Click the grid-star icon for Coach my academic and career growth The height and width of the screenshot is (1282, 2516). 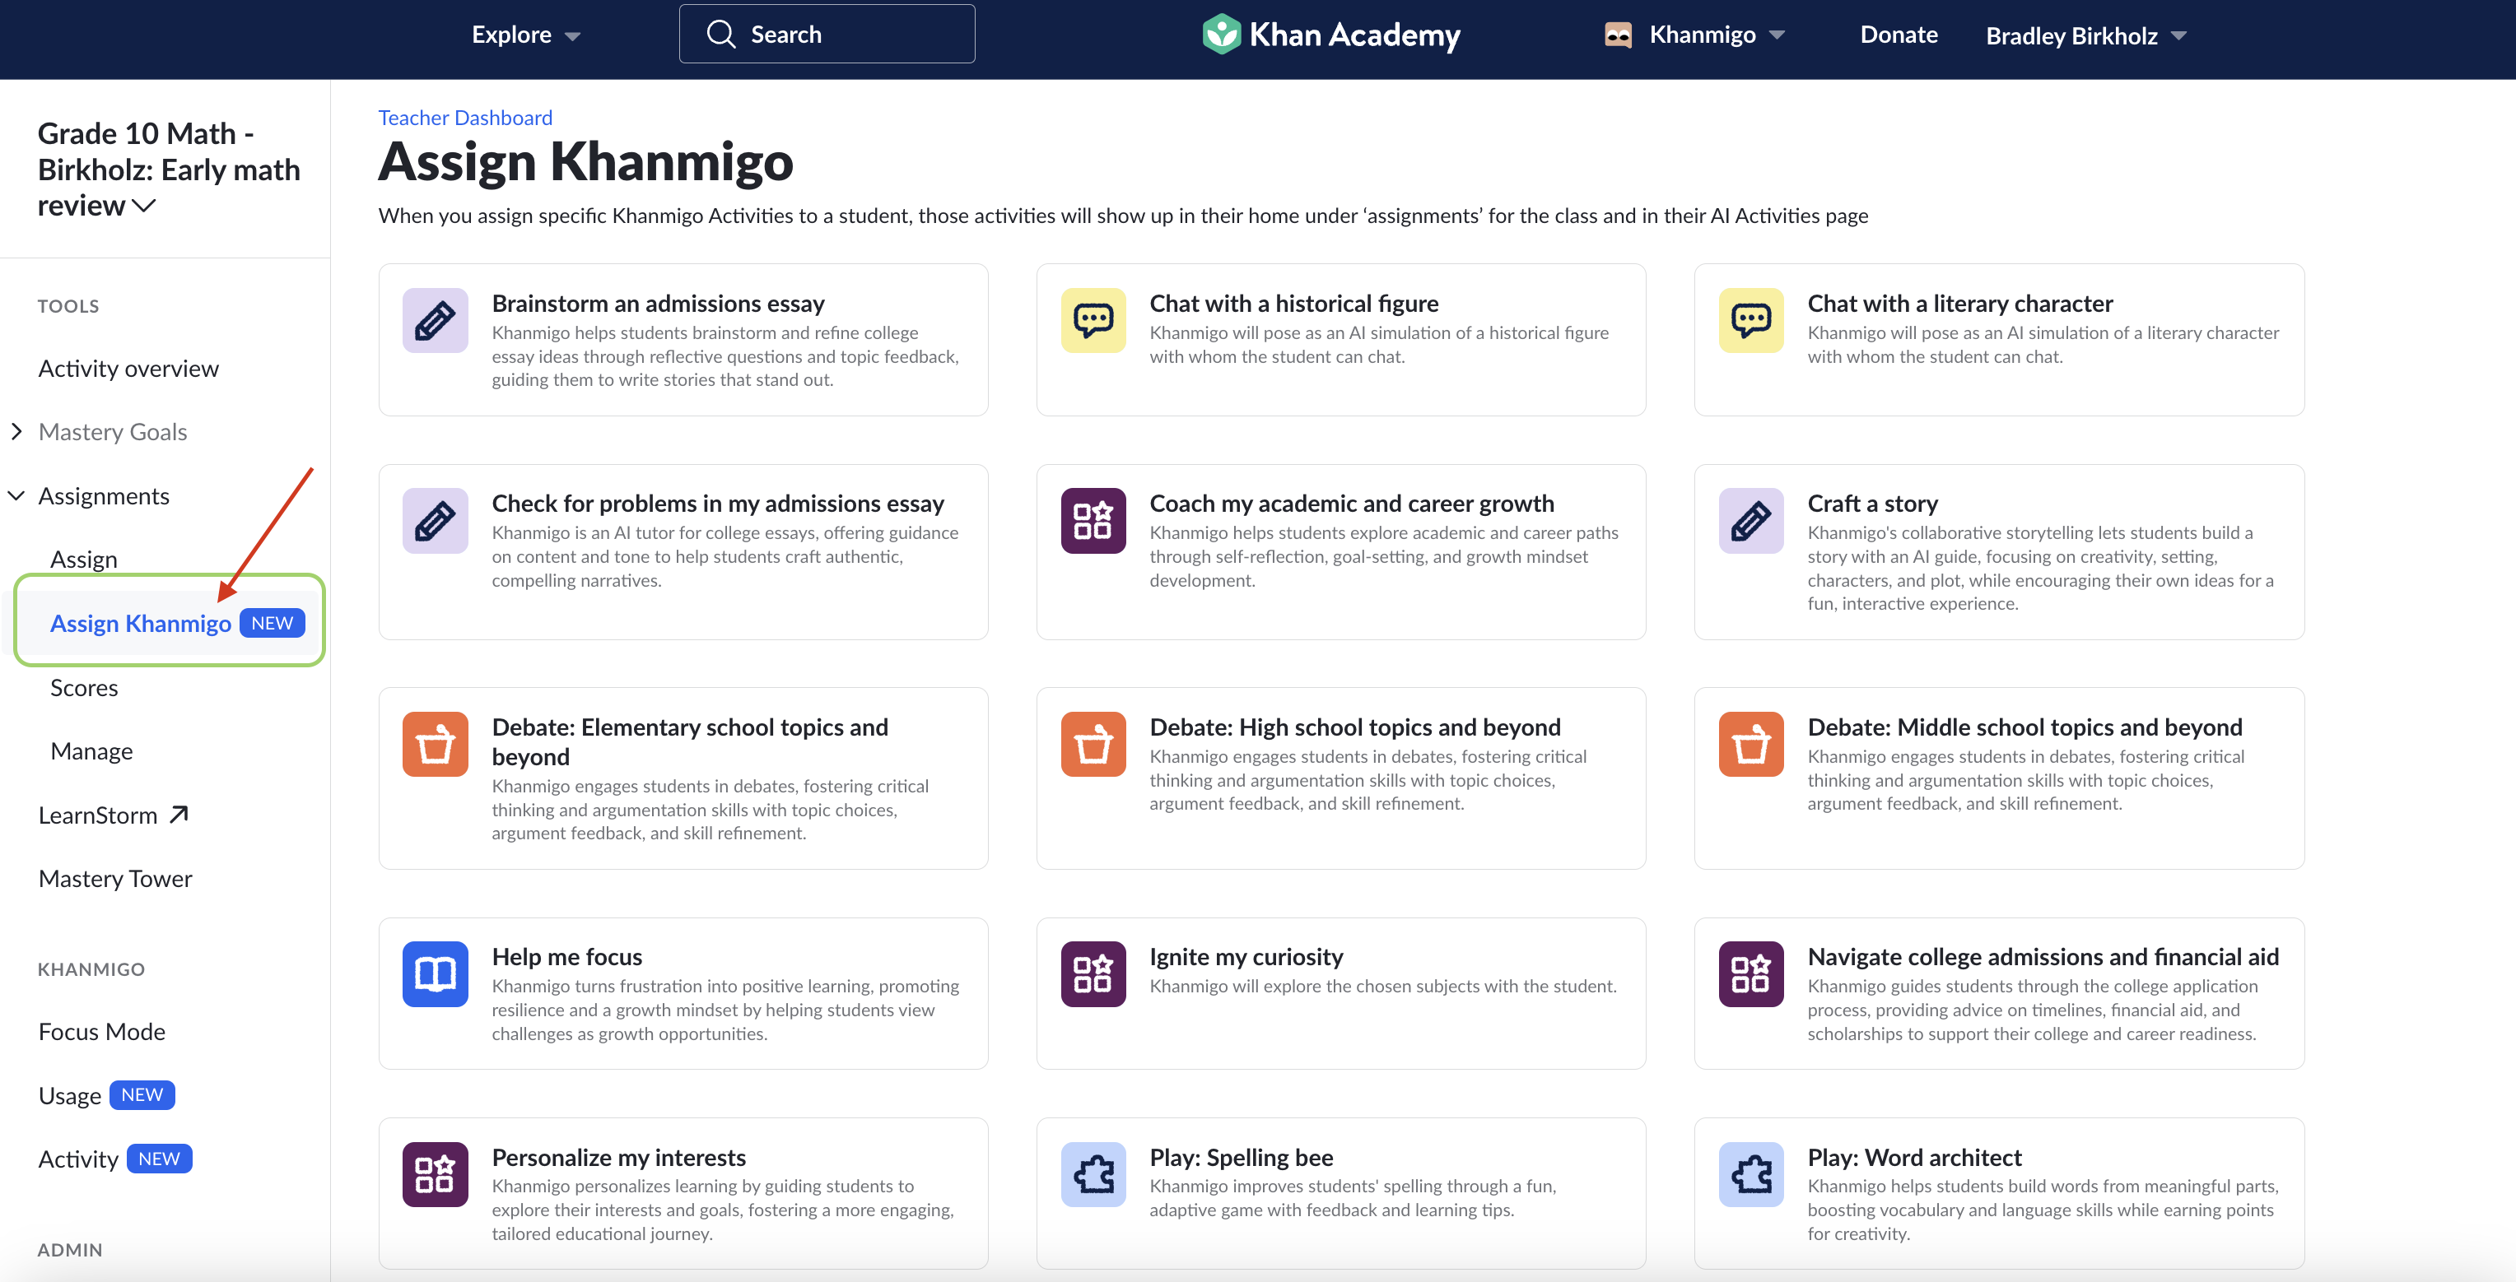tap(1093, 520)
